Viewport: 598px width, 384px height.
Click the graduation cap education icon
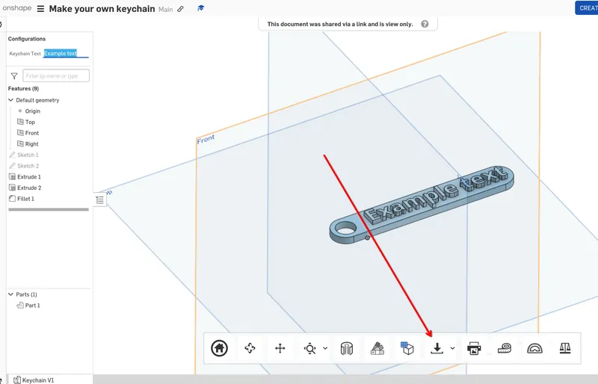click(200, 8)
